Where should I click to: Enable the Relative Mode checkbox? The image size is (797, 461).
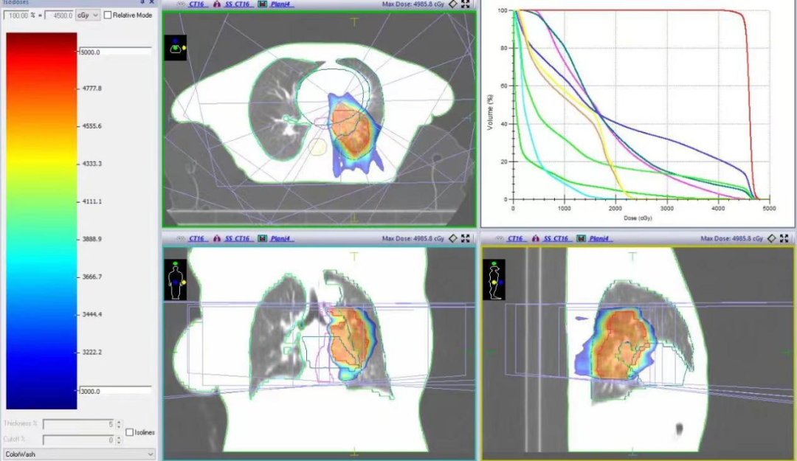108,15
